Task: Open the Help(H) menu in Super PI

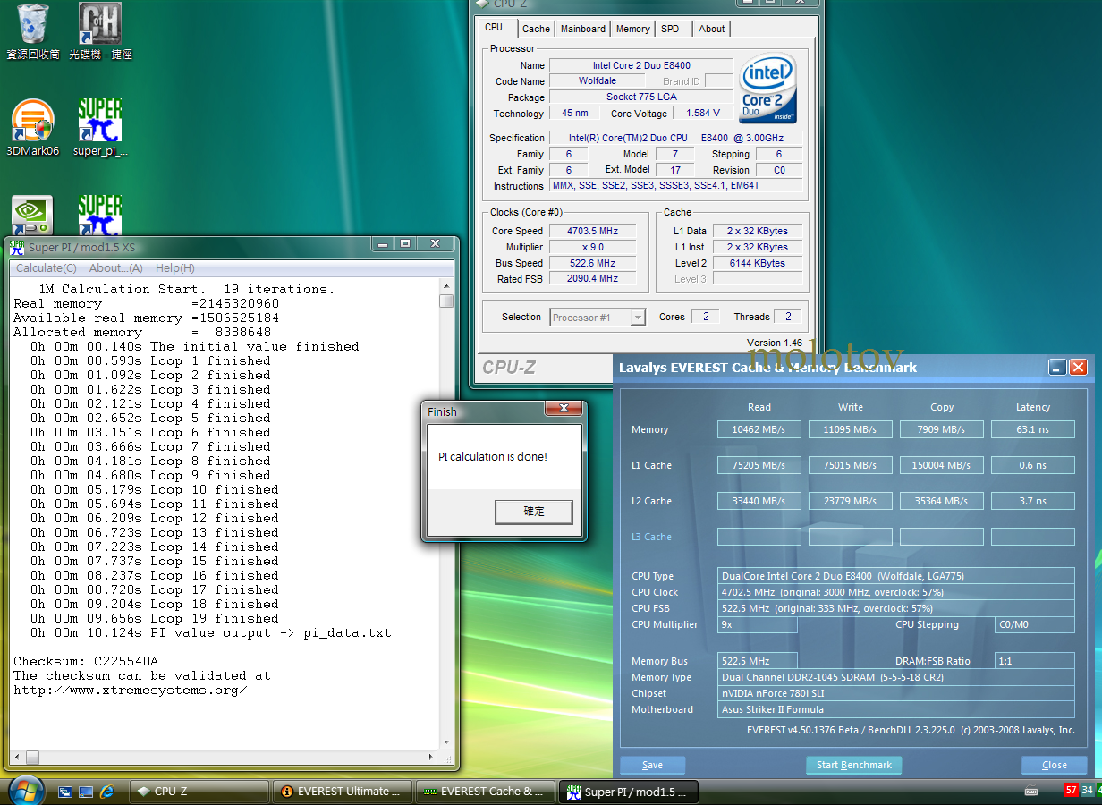Action: 175,268
